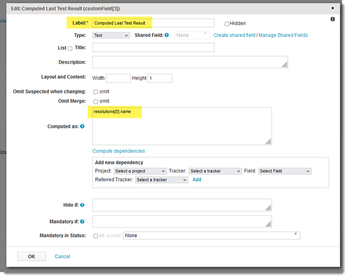348x278 pixels.
Task: Expand the Referred Tracker dropdown
Action: point(161,180)
